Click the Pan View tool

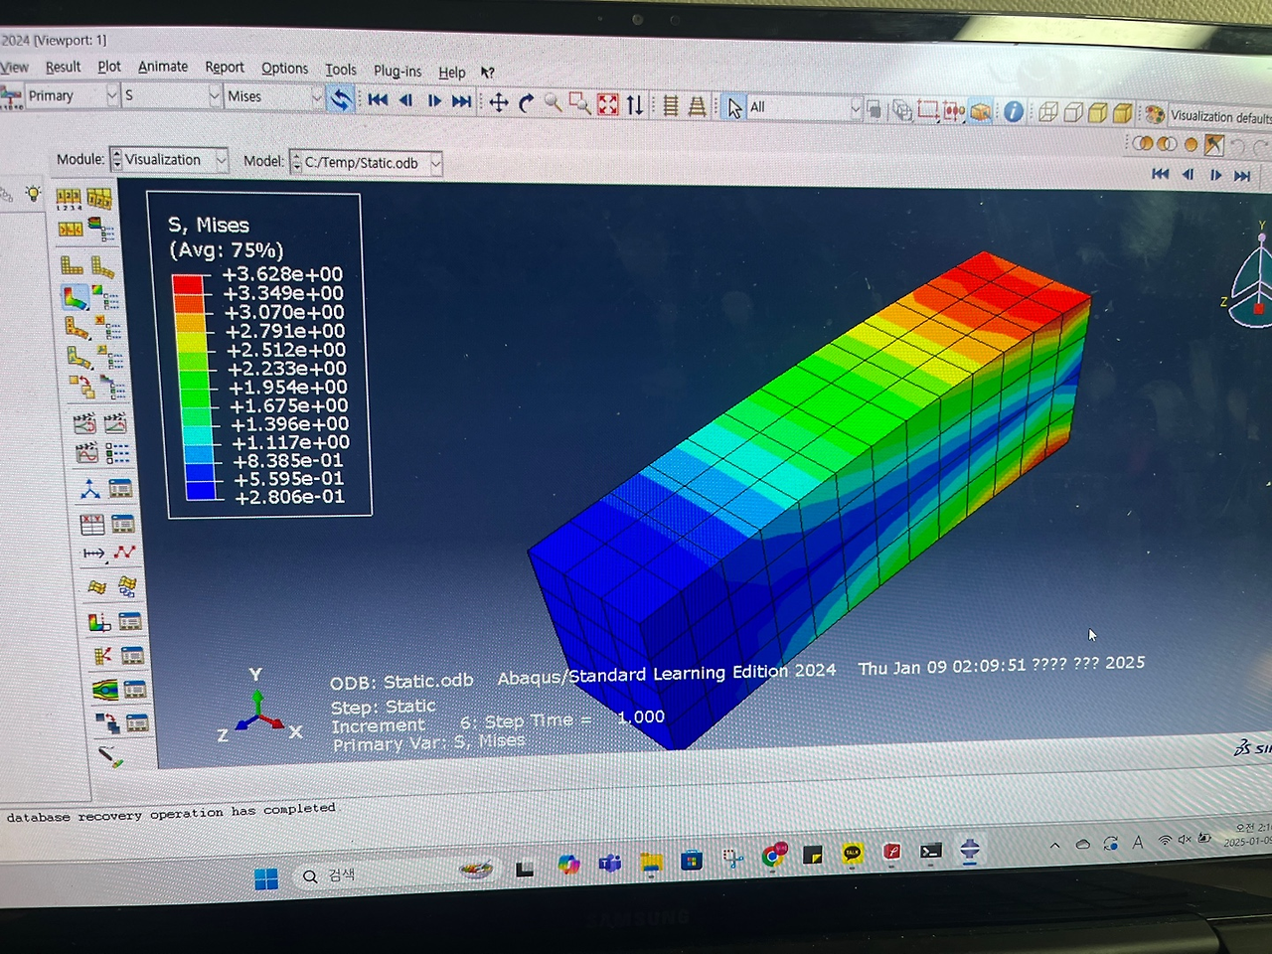point(499,102)
